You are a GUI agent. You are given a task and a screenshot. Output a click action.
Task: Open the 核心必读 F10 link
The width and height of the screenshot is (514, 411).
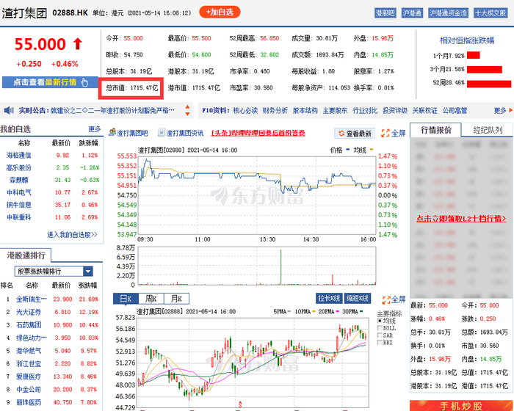[245, 110]
